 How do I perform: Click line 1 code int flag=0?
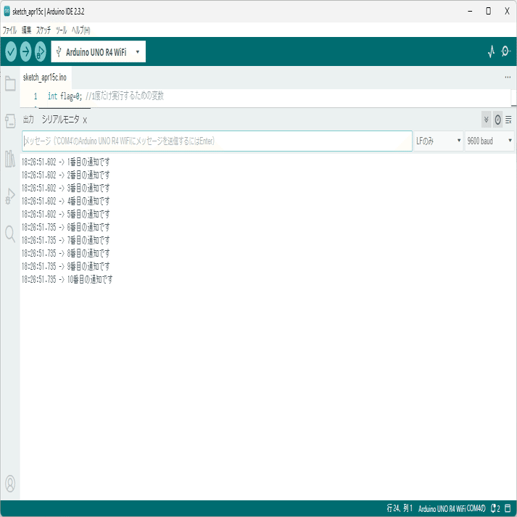(65, 96)
